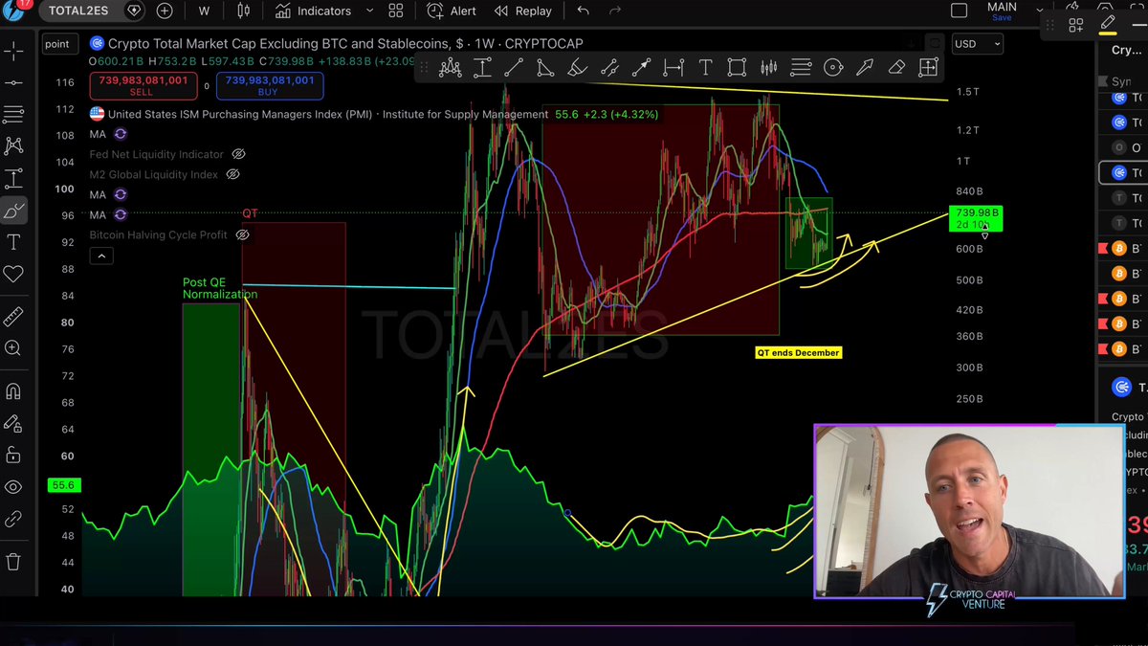Toggle stay in drawing mode
This screenshot has width=1148, height=646.
pyautogui.click(x=13, y=423)
